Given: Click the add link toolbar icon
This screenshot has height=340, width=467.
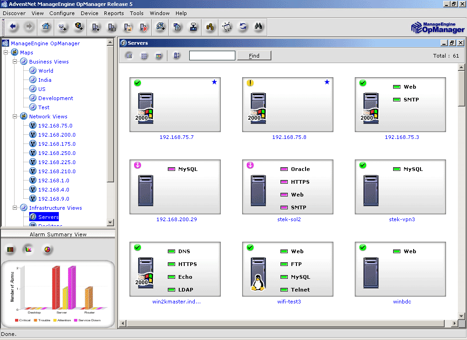Looking at the screenshot, I should pos(161,27).
